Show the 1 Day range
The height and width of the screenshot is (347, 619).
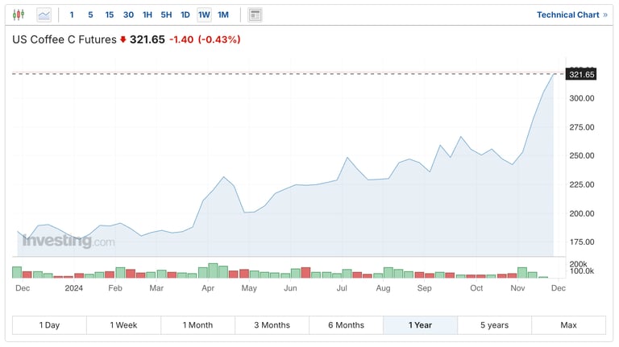[x=49, y=325]
